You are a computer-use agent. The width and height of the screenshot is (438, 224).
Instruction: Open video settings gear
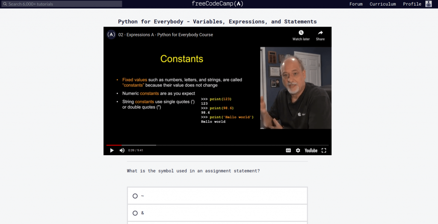[298, 150]
